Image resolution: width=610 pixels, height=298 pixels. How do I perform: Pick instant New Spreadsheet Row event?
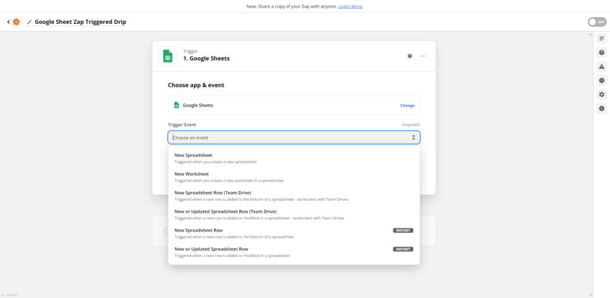tap(294, 233)
